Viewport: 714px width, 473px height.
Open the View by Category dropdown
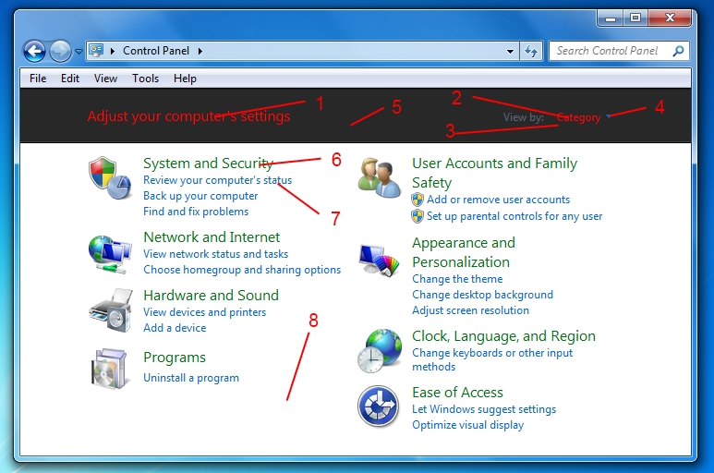coord(583,117)
